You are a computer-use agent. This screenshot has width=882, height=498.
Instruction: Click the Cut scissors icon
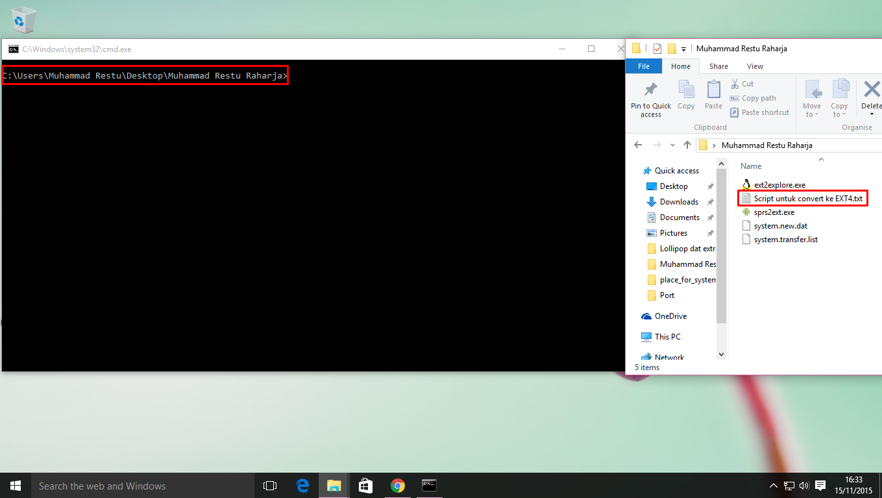click(x=733, y=83)
